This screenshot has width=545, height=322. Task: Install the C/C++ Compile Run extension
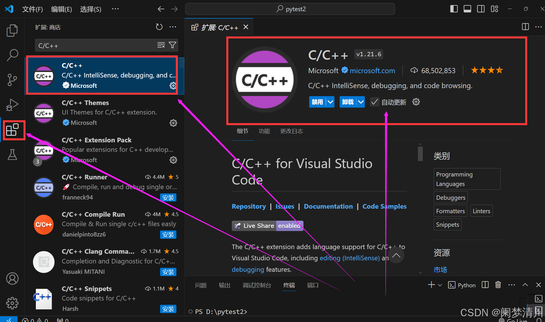click(x=168, y=234)
